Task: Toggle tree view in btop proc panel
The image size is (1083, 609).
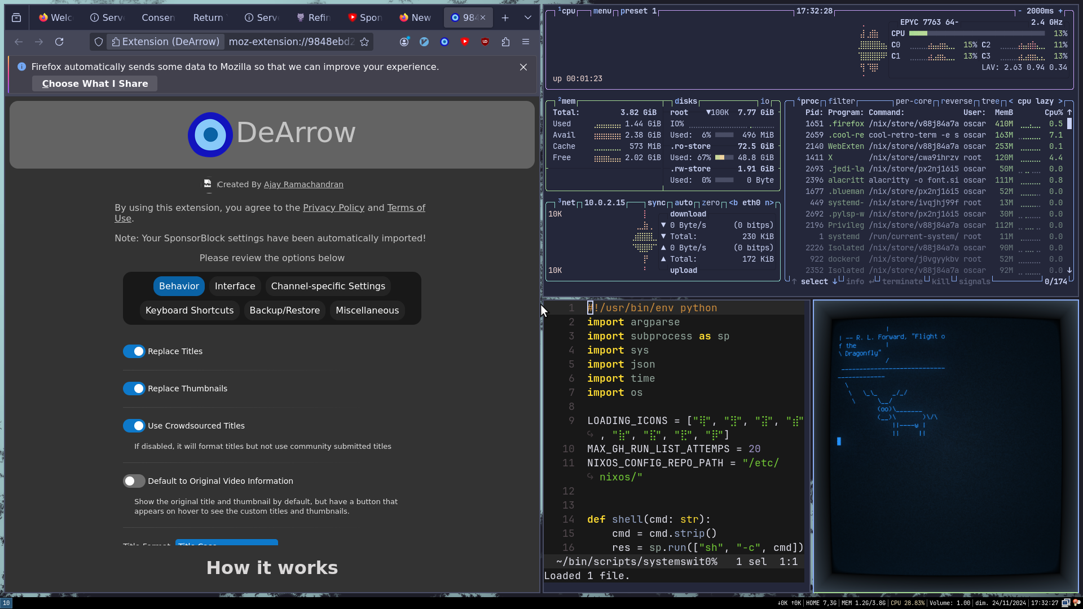Action: coord(990,101)
